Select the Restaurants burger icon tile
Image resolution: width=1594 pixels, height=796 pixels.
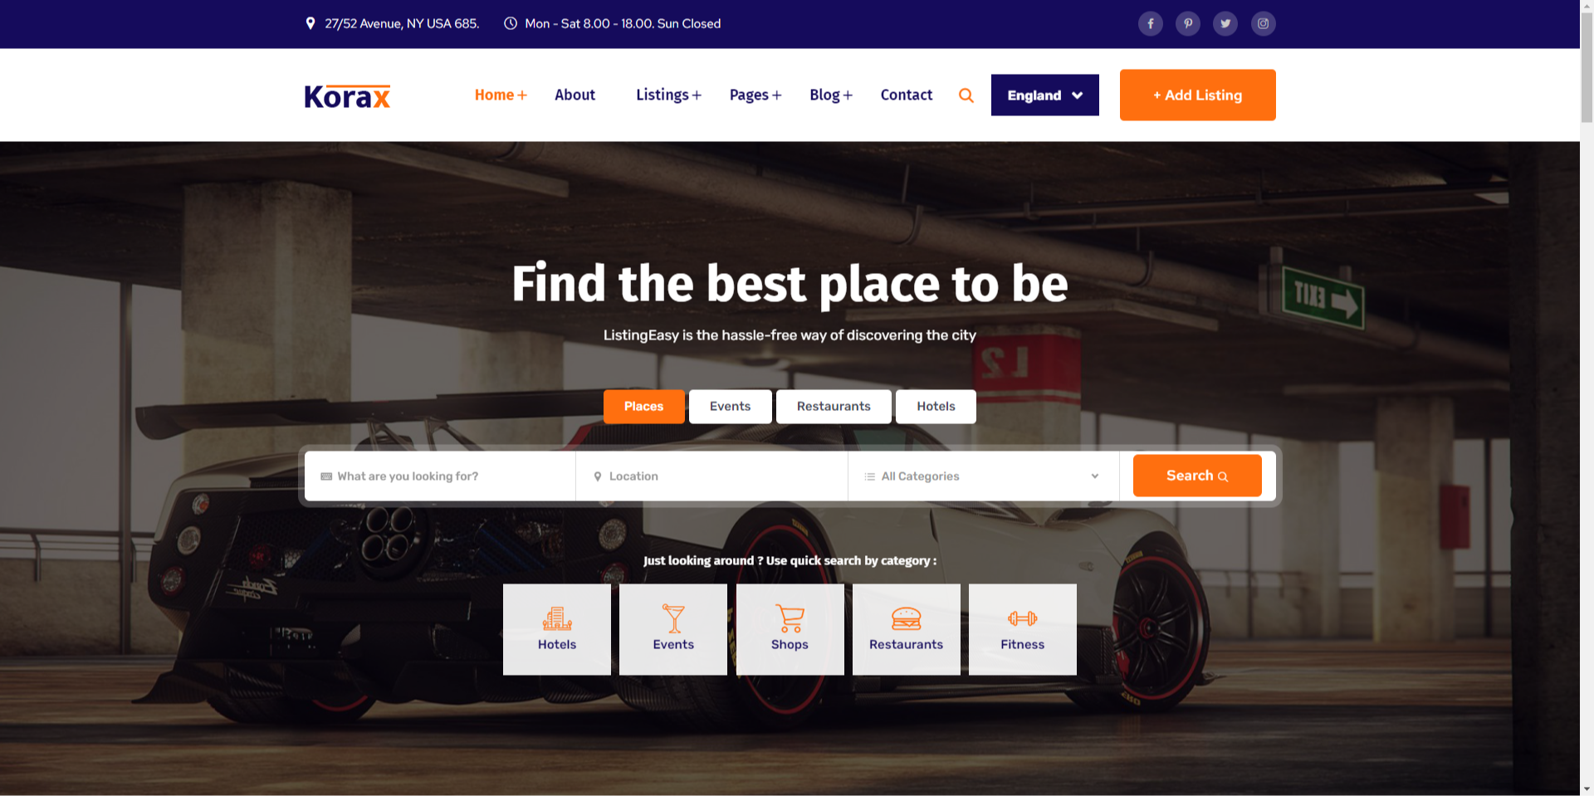click(907, 629)
